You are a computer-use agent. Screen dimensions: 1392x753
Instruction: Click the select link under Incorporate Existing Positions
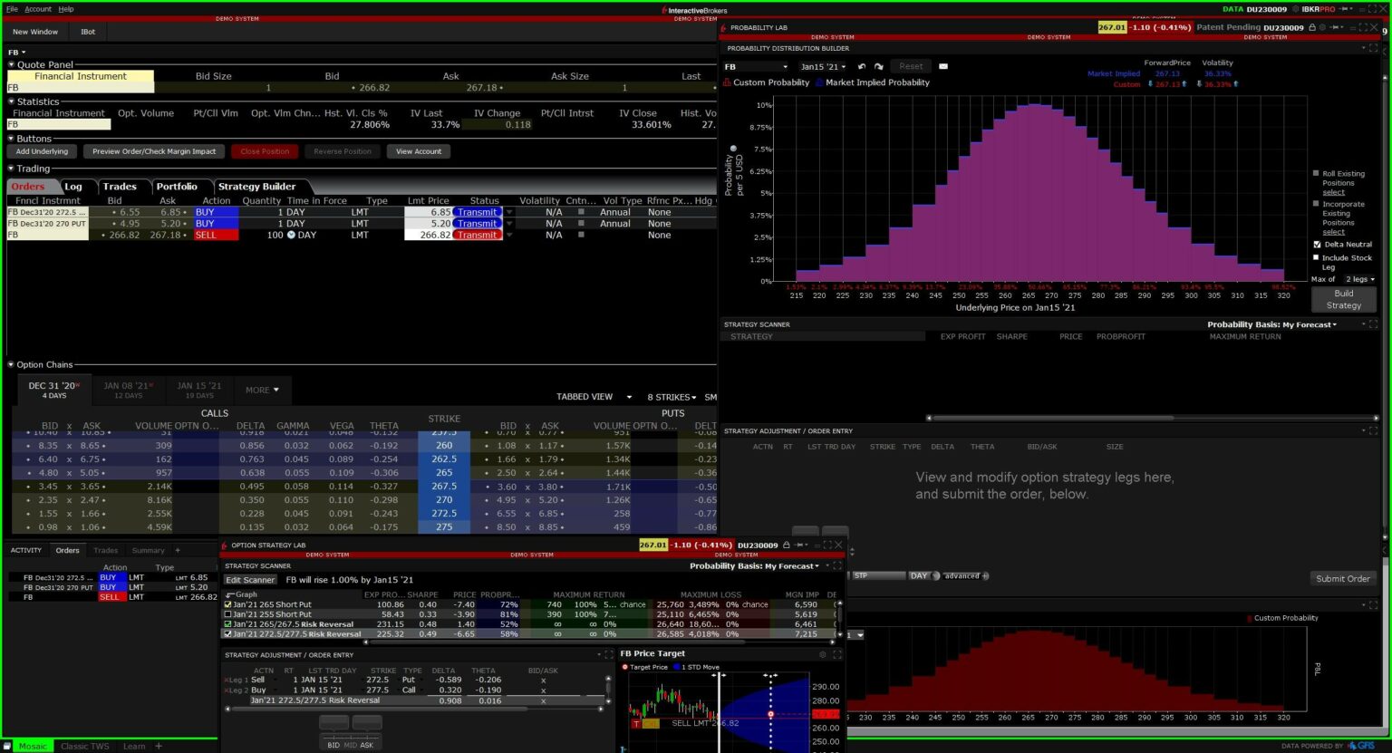coord(1332,232)
